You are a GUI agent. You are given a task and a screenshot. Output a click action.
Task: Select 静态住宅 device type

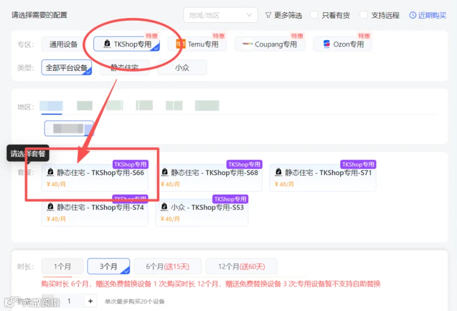(x=124, y=67)
